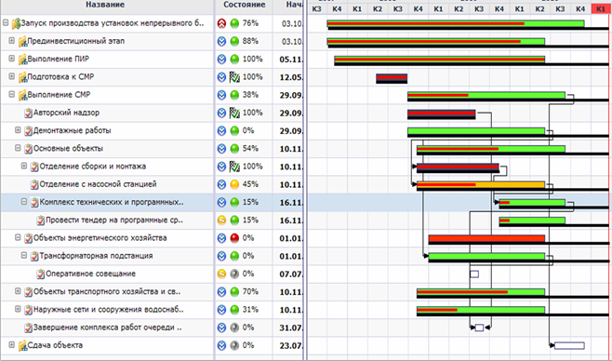Collapse the Выполнение СМР tree node
The image size is (612, 361).
[12, 95]
